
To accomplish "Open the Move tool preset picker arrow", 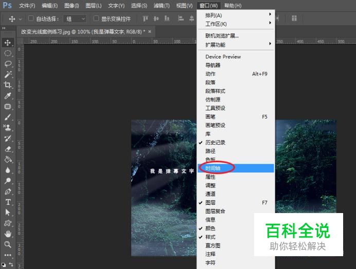I will click(20, 19).
